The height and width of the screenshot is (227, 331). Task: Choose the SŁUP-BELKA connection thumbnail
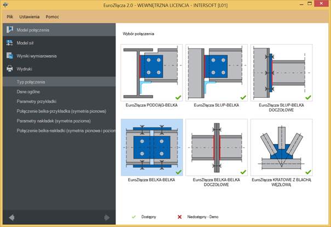click(216, 73)
